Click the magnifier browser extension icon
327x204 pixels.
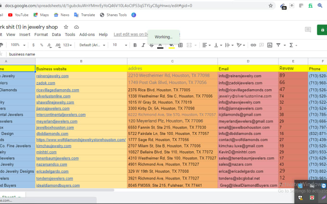click(320, 6)
